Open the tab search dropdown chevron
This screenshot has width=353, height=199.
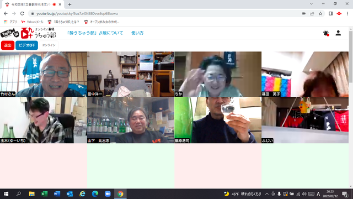click(311, 4)
